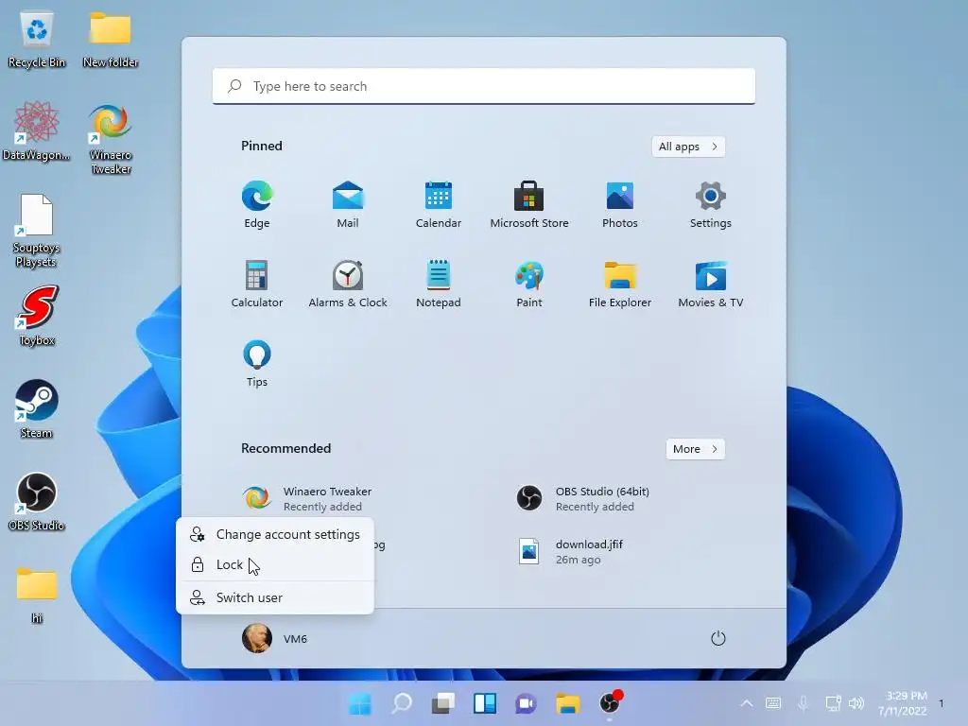Click the VM6 account name
The width and height of the screenshot is (968, 726).
295,639
